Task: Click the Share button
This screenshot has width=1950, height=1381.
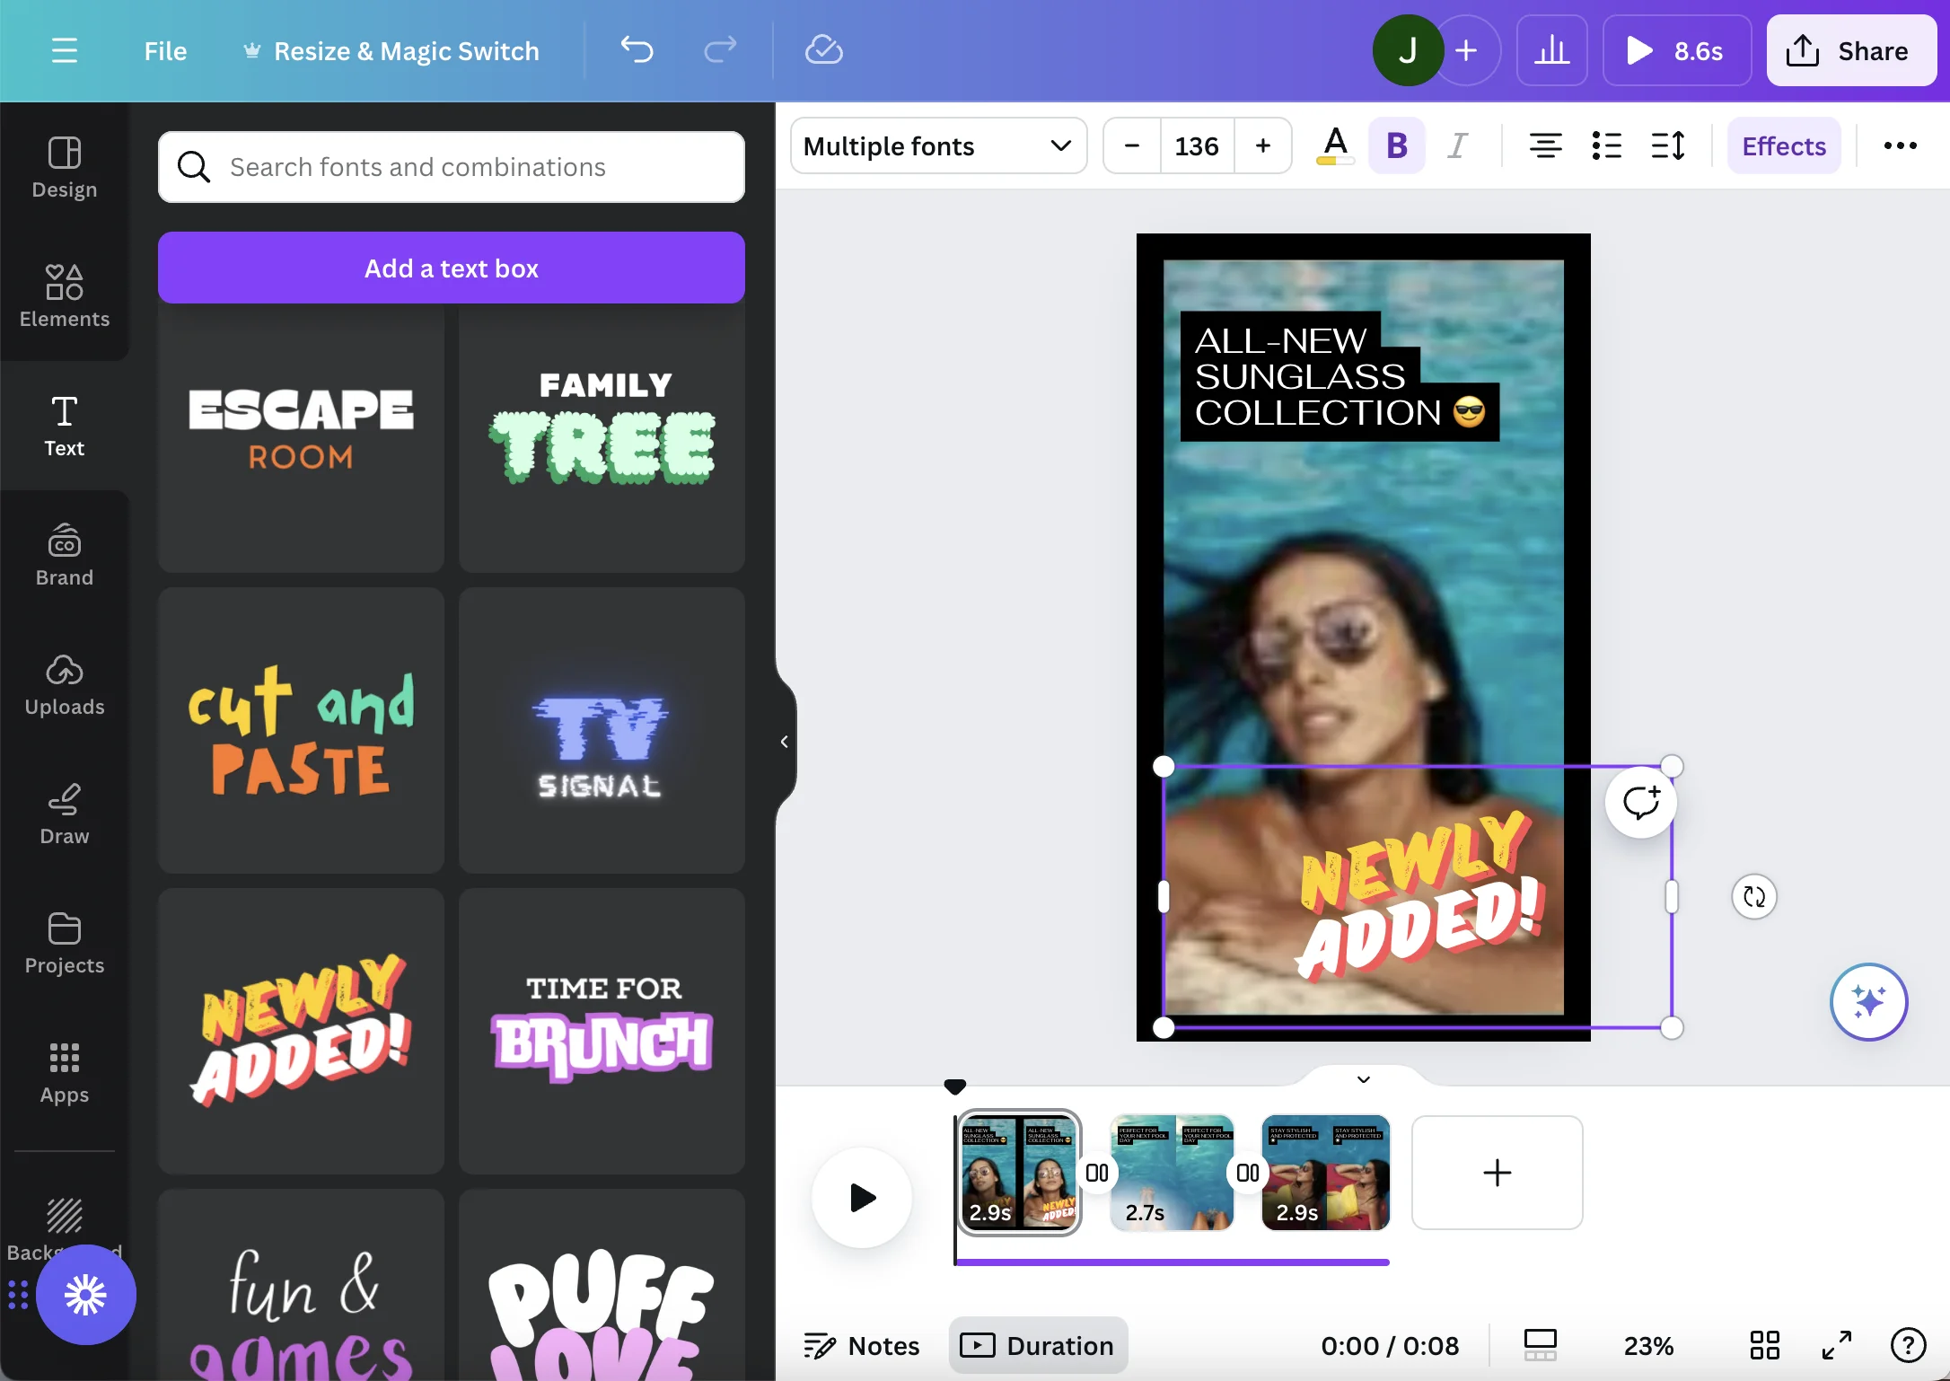Action: pyautogui.click(x=1850, y=50)
